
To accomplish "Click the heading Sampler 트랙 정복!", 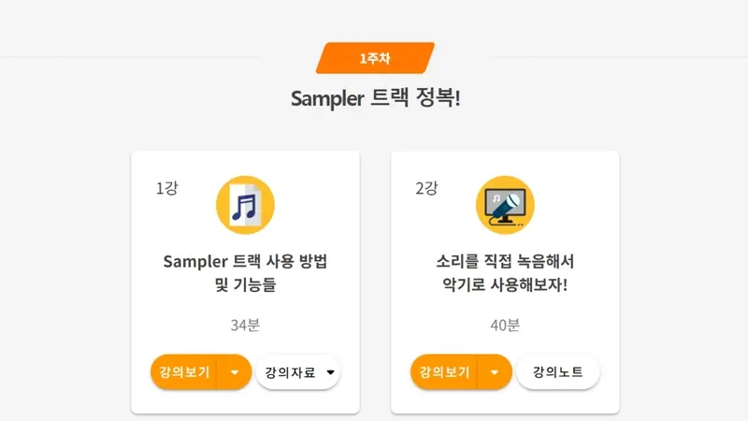I will coord(376,98).
